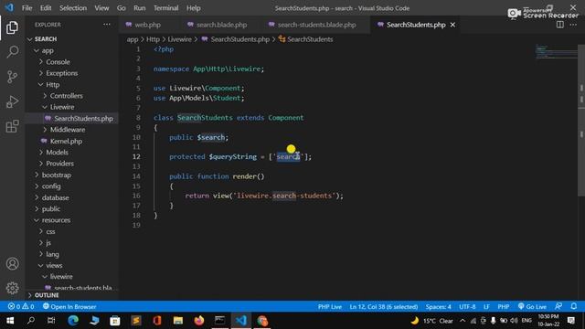Click the Ln 12, Col 38 position indicator

tap(384, 307)
